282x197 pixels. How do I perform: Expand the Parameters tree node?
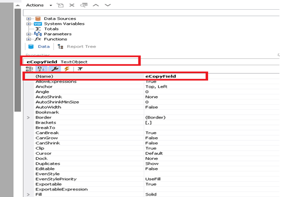(29, 34)
